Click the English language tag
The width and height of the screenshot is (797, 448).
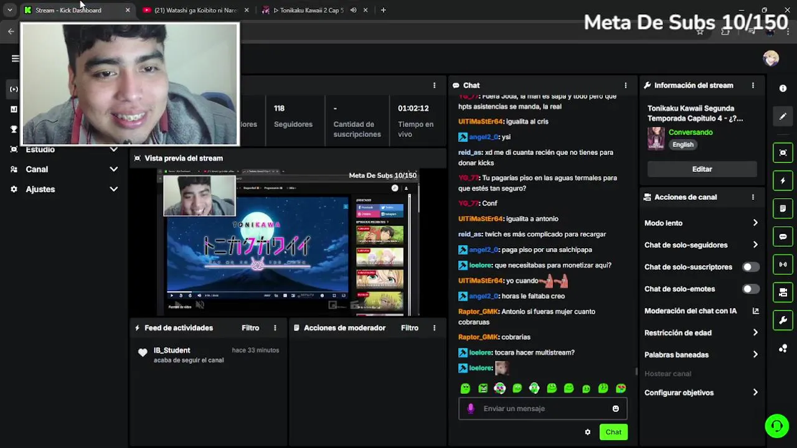pyautogui.click(x=682, y=144)
